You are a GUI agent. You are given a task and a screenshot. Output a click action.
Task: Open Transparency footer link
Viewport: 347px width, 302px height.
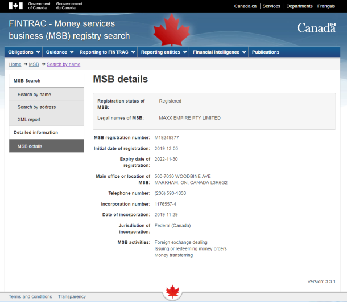[72, 297]
